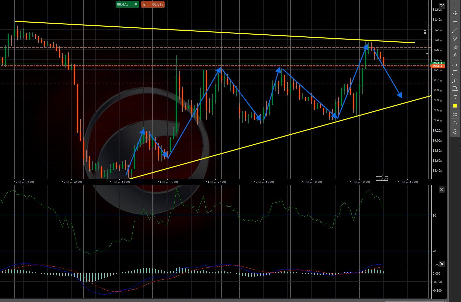Set a price alert with bell icon
This screenshot has width=461, height=302.
[x=455, y=123]
